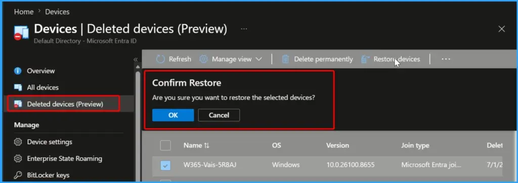Open Overview in the sidebar
This screenshot has height=183, width=518.
[x=40, y=71]
